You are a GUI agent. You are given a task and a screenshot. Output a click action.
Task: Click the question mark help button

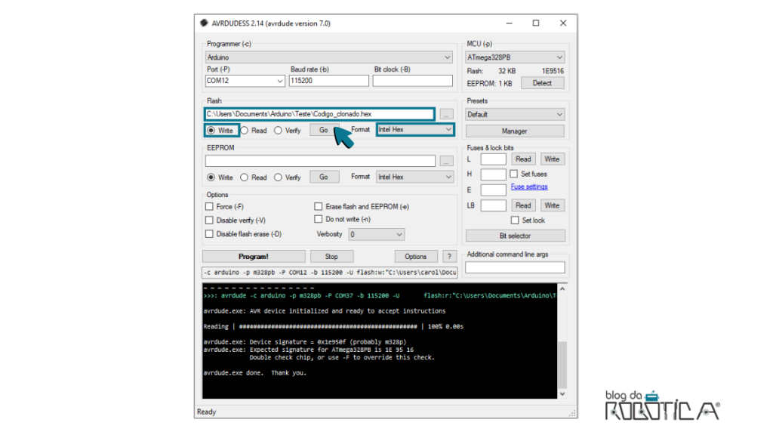(x=448, y=257)
